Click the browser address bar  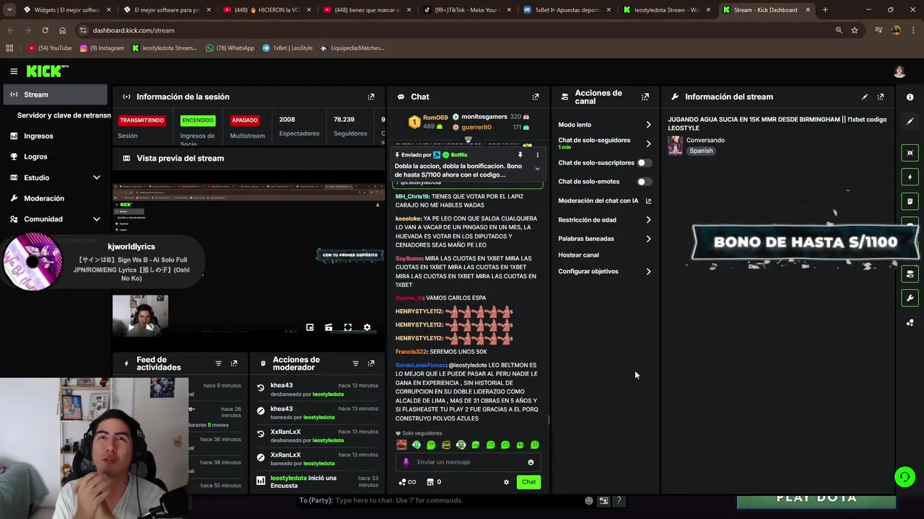(x=455, y=30)
